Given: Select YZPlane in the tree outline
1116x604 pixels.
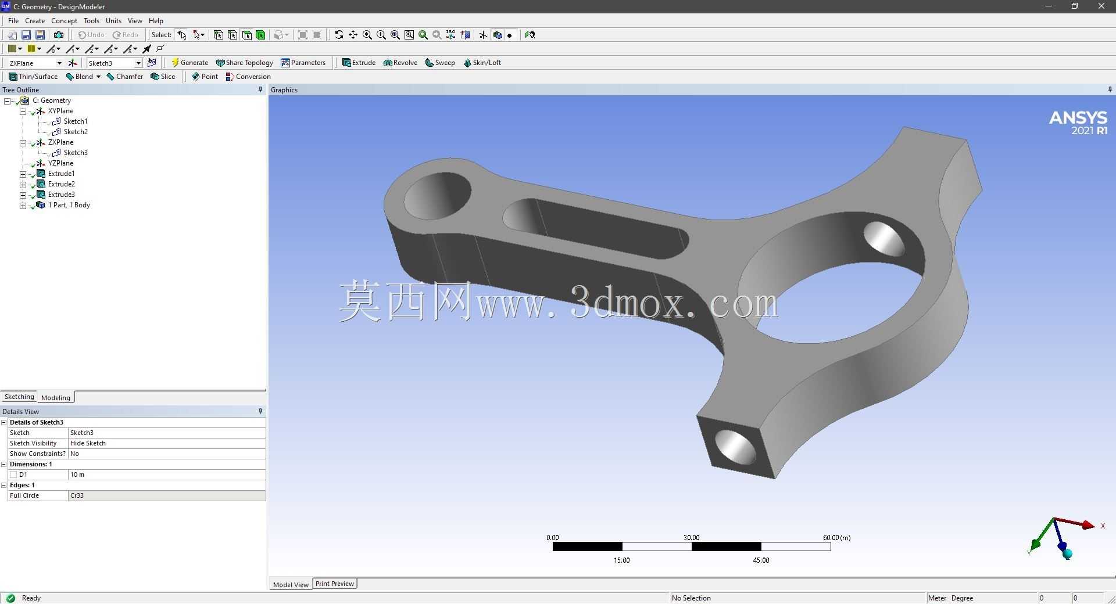Looking at the screenshot, I should [x=60, y=163].
